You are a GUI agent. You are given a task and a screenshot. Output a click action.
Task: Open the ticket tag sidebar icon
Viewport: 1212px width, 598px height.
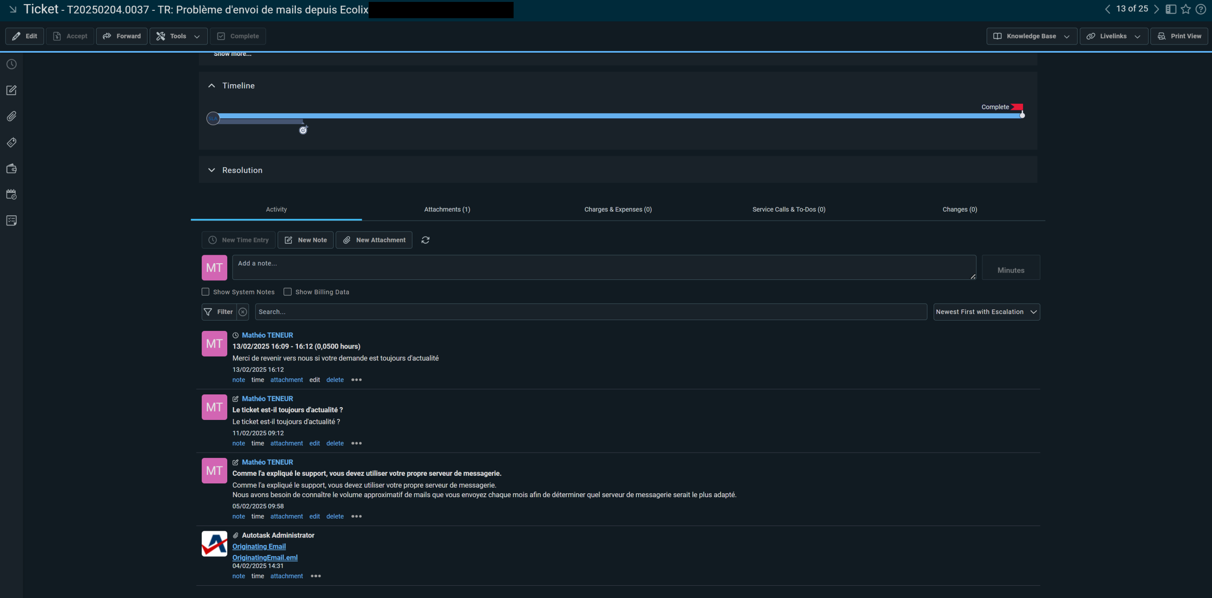click(x=11, y=143)
